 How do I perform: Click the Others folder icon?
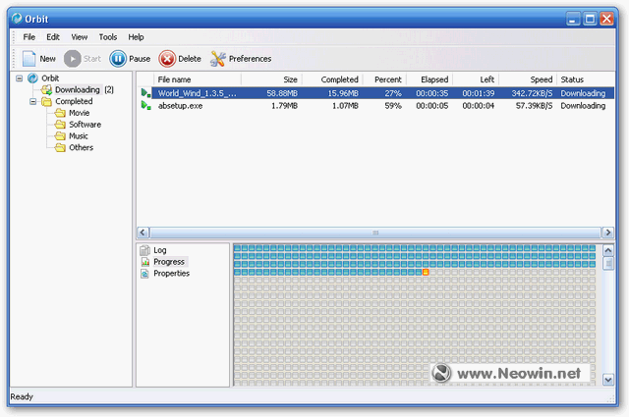pos(60,147)
